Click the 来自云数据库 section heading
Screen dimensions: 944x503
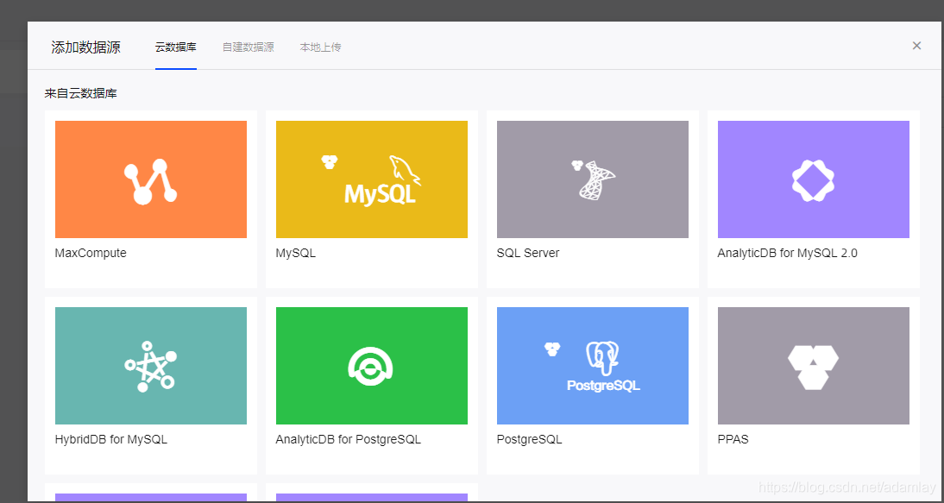[x=80, y=94]
